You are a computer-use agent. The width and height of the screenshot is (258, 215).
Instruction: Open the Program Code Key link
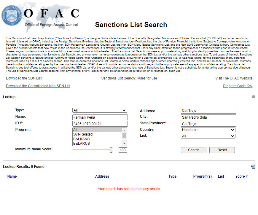pyautogui.click(x=238, y=86)
